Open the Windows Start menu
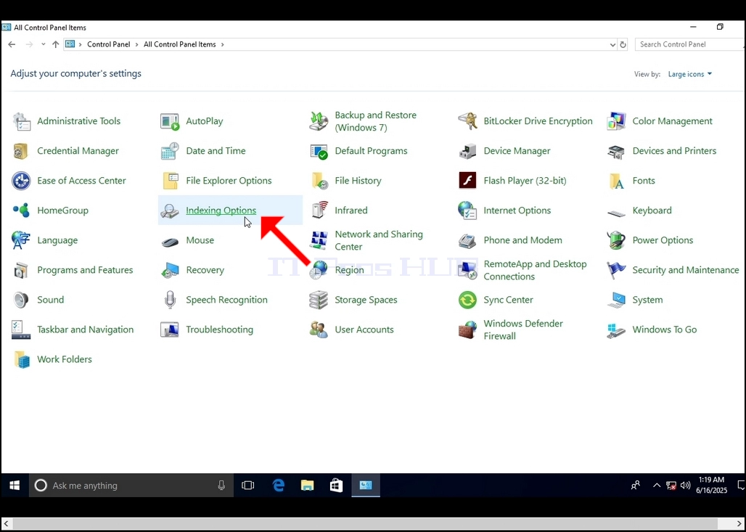 [x=15, y=486]
